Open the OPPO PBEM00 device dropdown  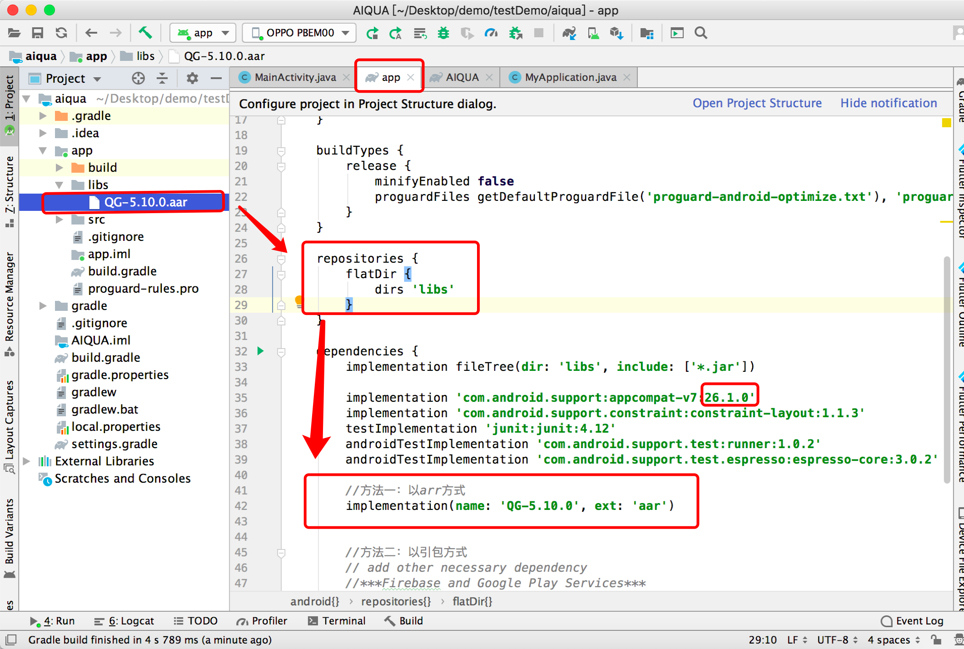tap(299, 33)
